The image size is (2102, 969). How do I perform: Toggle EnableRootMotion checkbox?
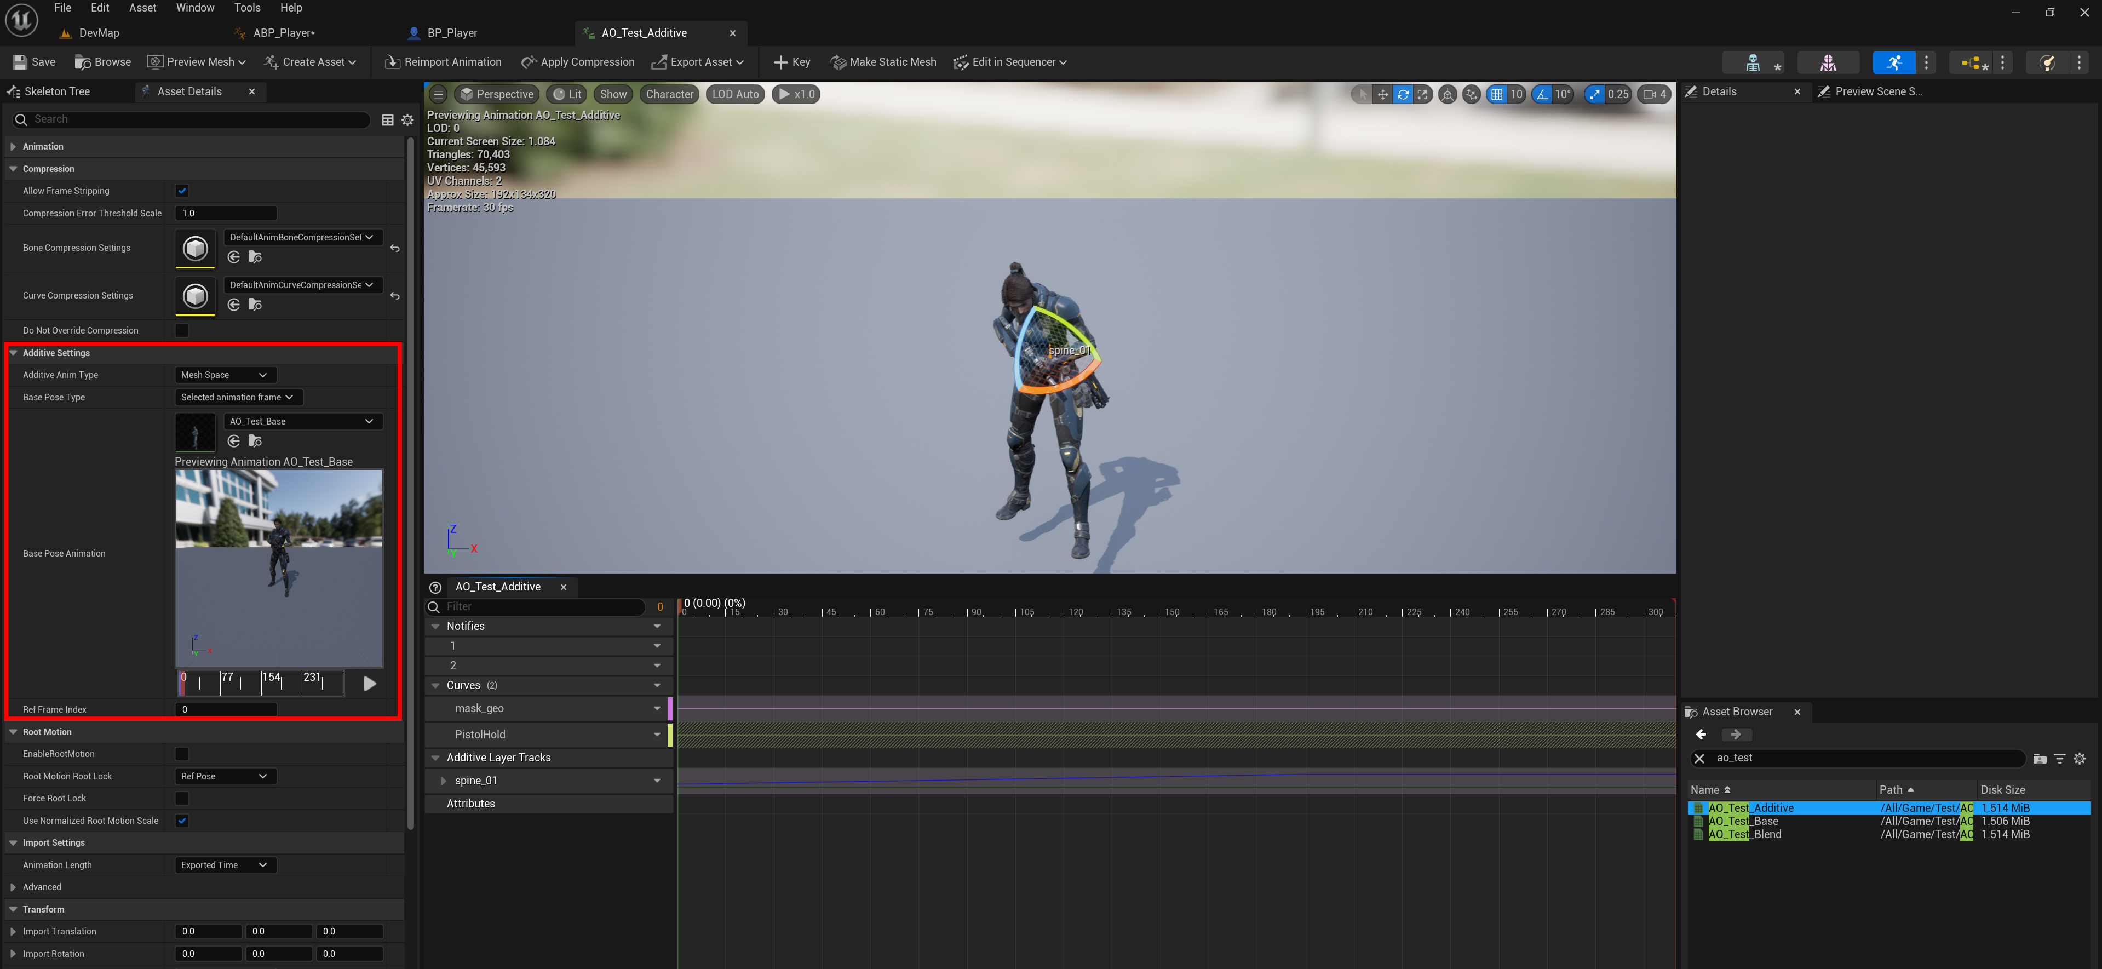pos(182,754)
